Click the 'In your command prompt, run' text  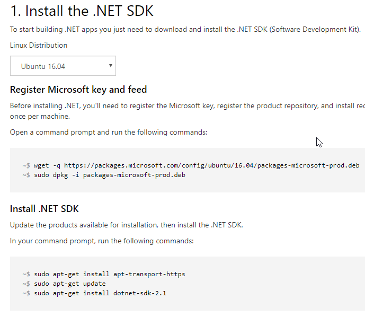[102, 241]
